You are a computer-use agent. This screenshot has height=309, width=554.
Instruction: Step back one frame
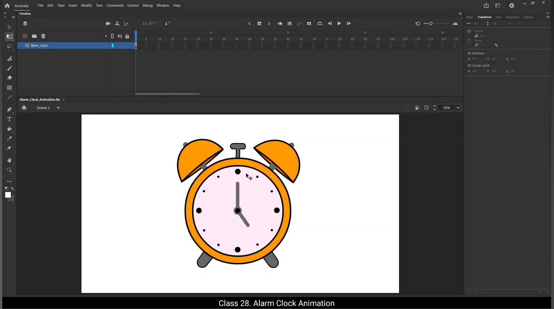pyautogui.click(x=330, y=23)
